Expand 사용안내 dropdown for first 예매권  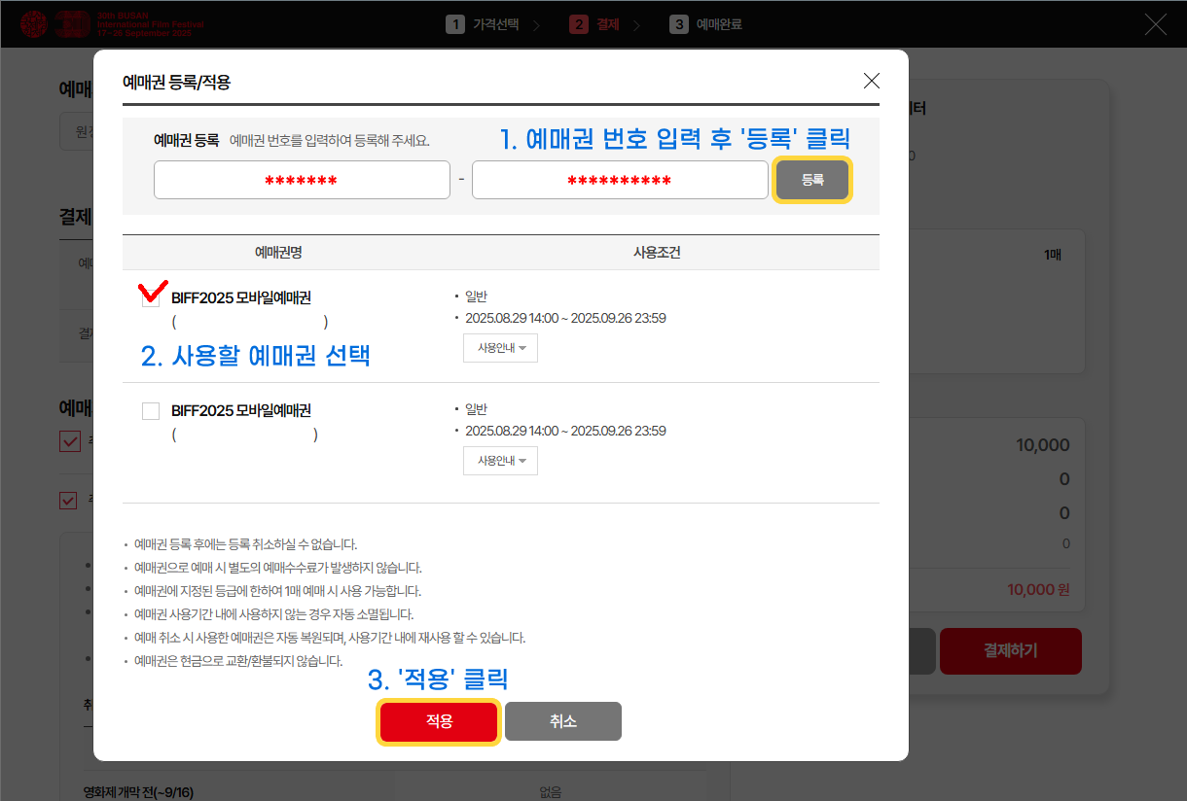click(x=500, y=348)
